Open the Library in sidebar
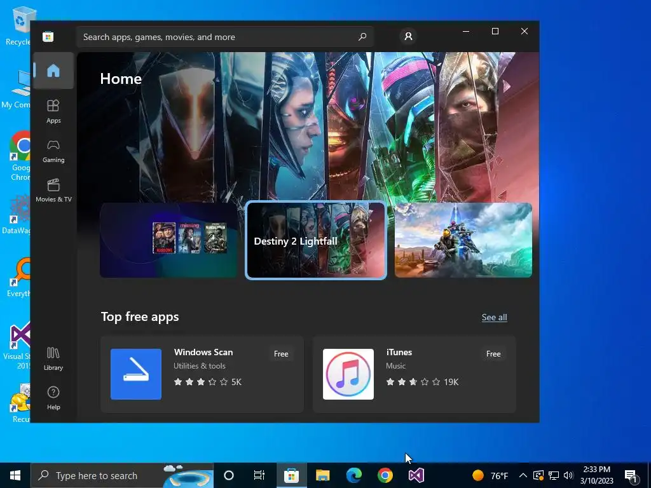This screenshot has width=651, height=488. (53, 358)
